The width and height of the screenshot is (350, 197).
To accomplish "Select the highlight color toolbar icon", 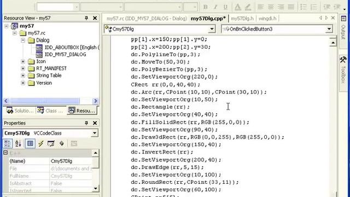I will (x=248, y=7).
